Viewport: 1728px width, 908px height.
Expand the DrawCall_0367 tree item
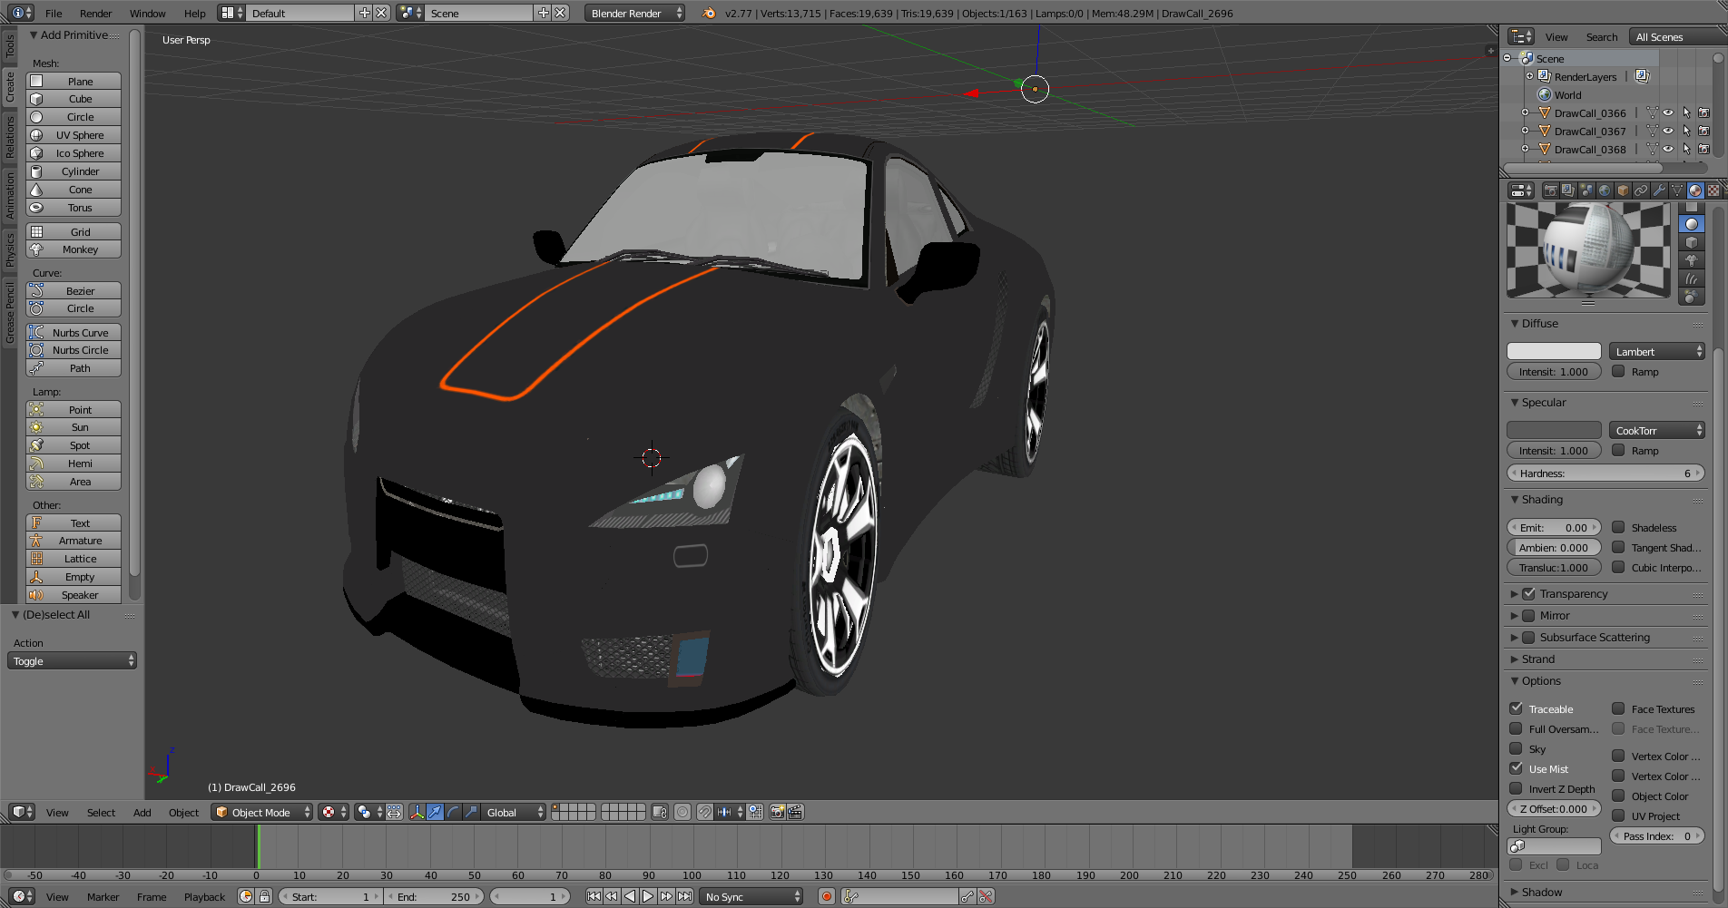click(x=1525, y=131)
